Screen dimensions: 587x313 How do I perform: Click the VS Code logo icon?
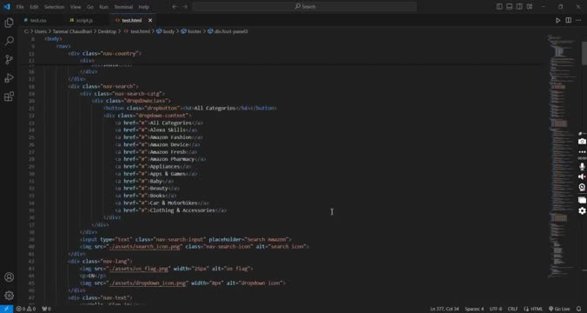tap(7, 6)
